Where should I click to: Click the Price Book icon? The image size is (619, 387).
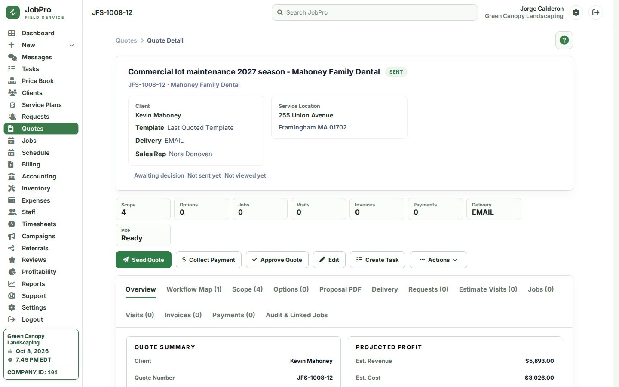pos(12,81)
